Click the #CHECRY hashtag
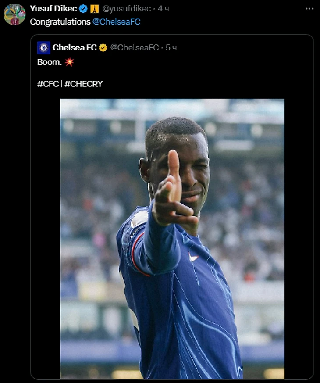 click(x=84, y=84)
